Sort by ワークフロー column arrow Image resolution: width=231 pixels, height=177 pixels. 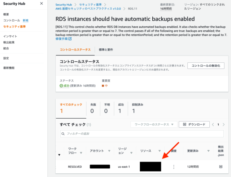point(81,153)
